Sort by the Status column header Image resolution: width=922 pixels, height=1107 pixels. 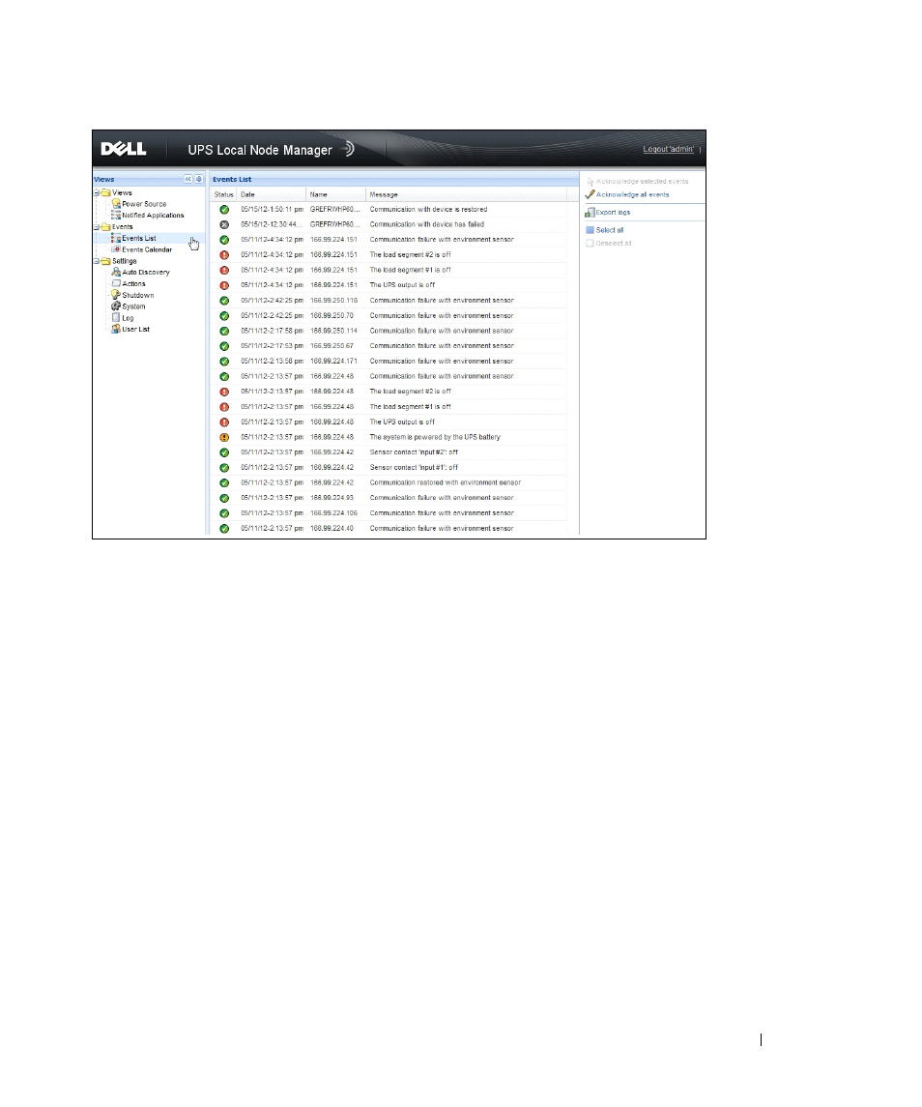[224, 194]
